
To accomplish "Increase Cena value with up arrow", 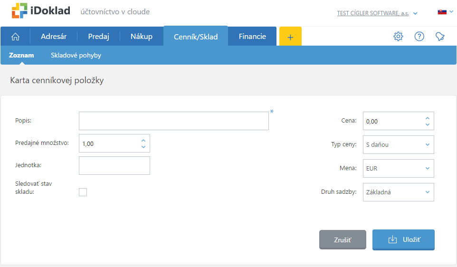I will point(428,118).
